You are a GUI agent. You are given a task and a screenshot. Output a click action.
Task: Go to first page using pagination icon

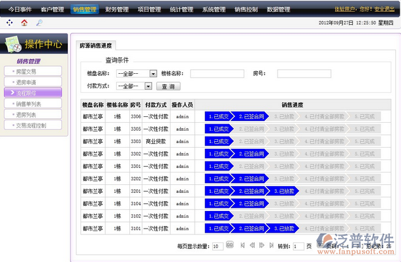point(243,246)
